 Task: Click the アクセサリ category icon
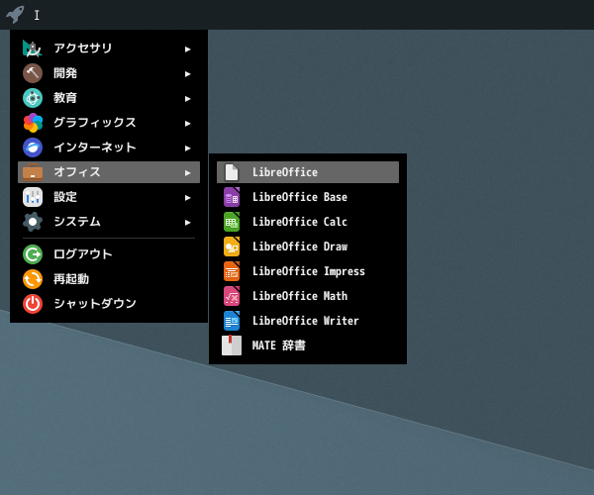pyautogui.click(x=33, y=49)
